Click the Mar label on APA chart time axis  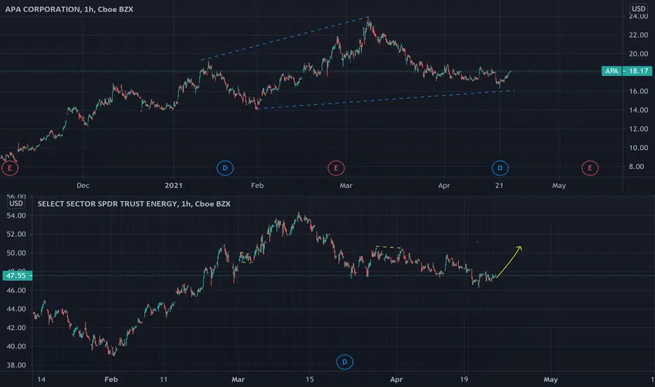pos(346,185)
